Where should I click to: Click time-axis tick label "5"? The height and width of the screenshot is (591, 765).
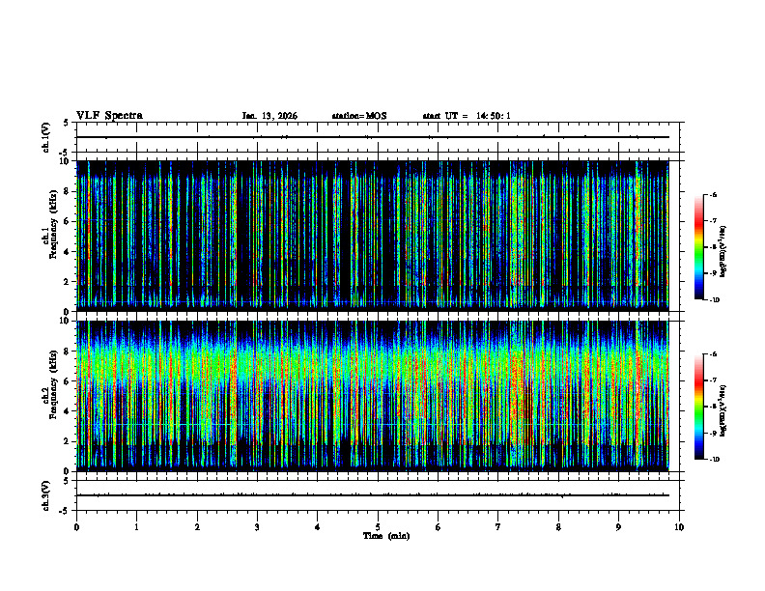point(378,527)
